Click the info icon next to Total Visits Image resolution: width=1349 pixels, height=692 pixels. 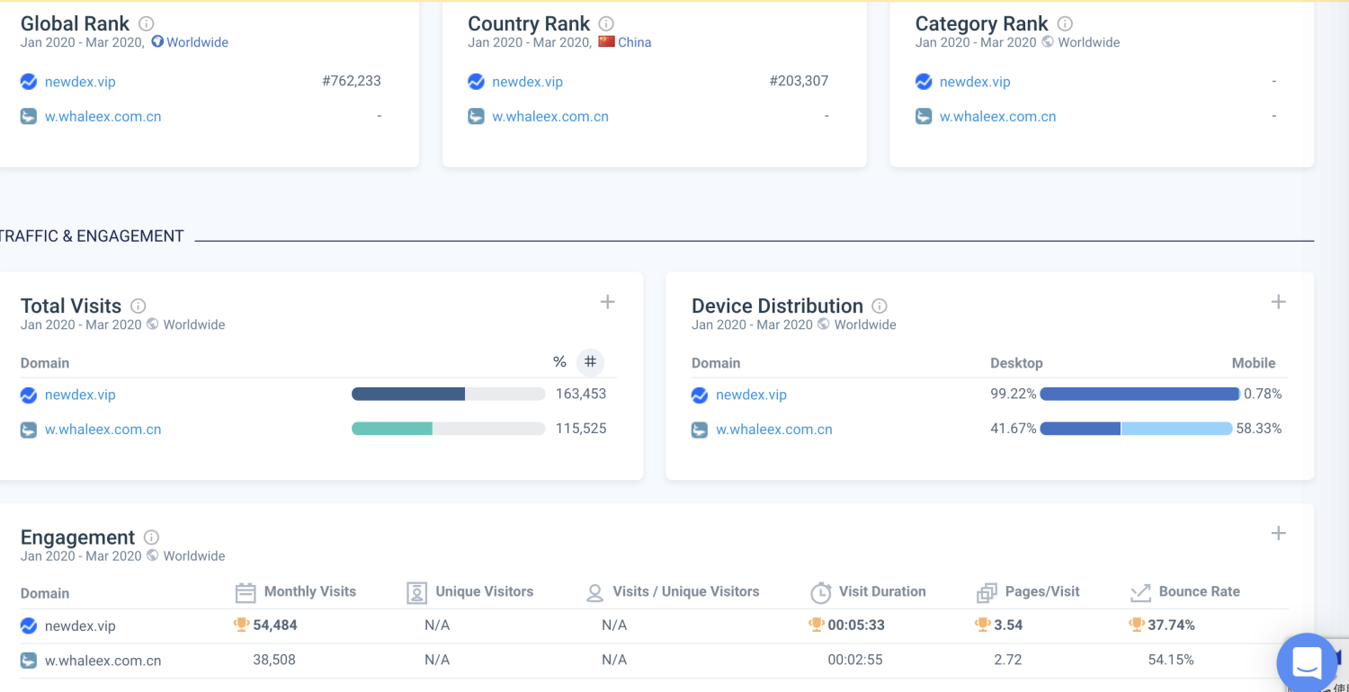pyautogui.click(x=138, y=306)
